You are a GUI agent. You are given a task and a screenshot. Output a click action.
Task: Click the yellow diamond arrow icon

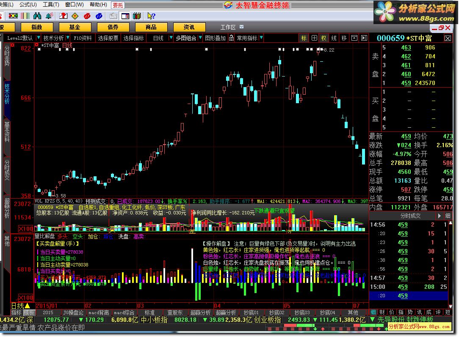pos(75,16)
